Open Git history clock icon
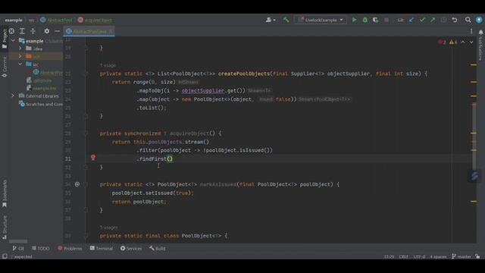Screen dimensions: 485x273 (443, 20)
